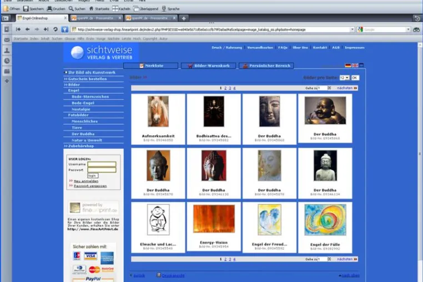423x282 pixels.
Task: Select Der Buddha in sidebar menu
Action: pyautogui.click(x=83, y=134)
